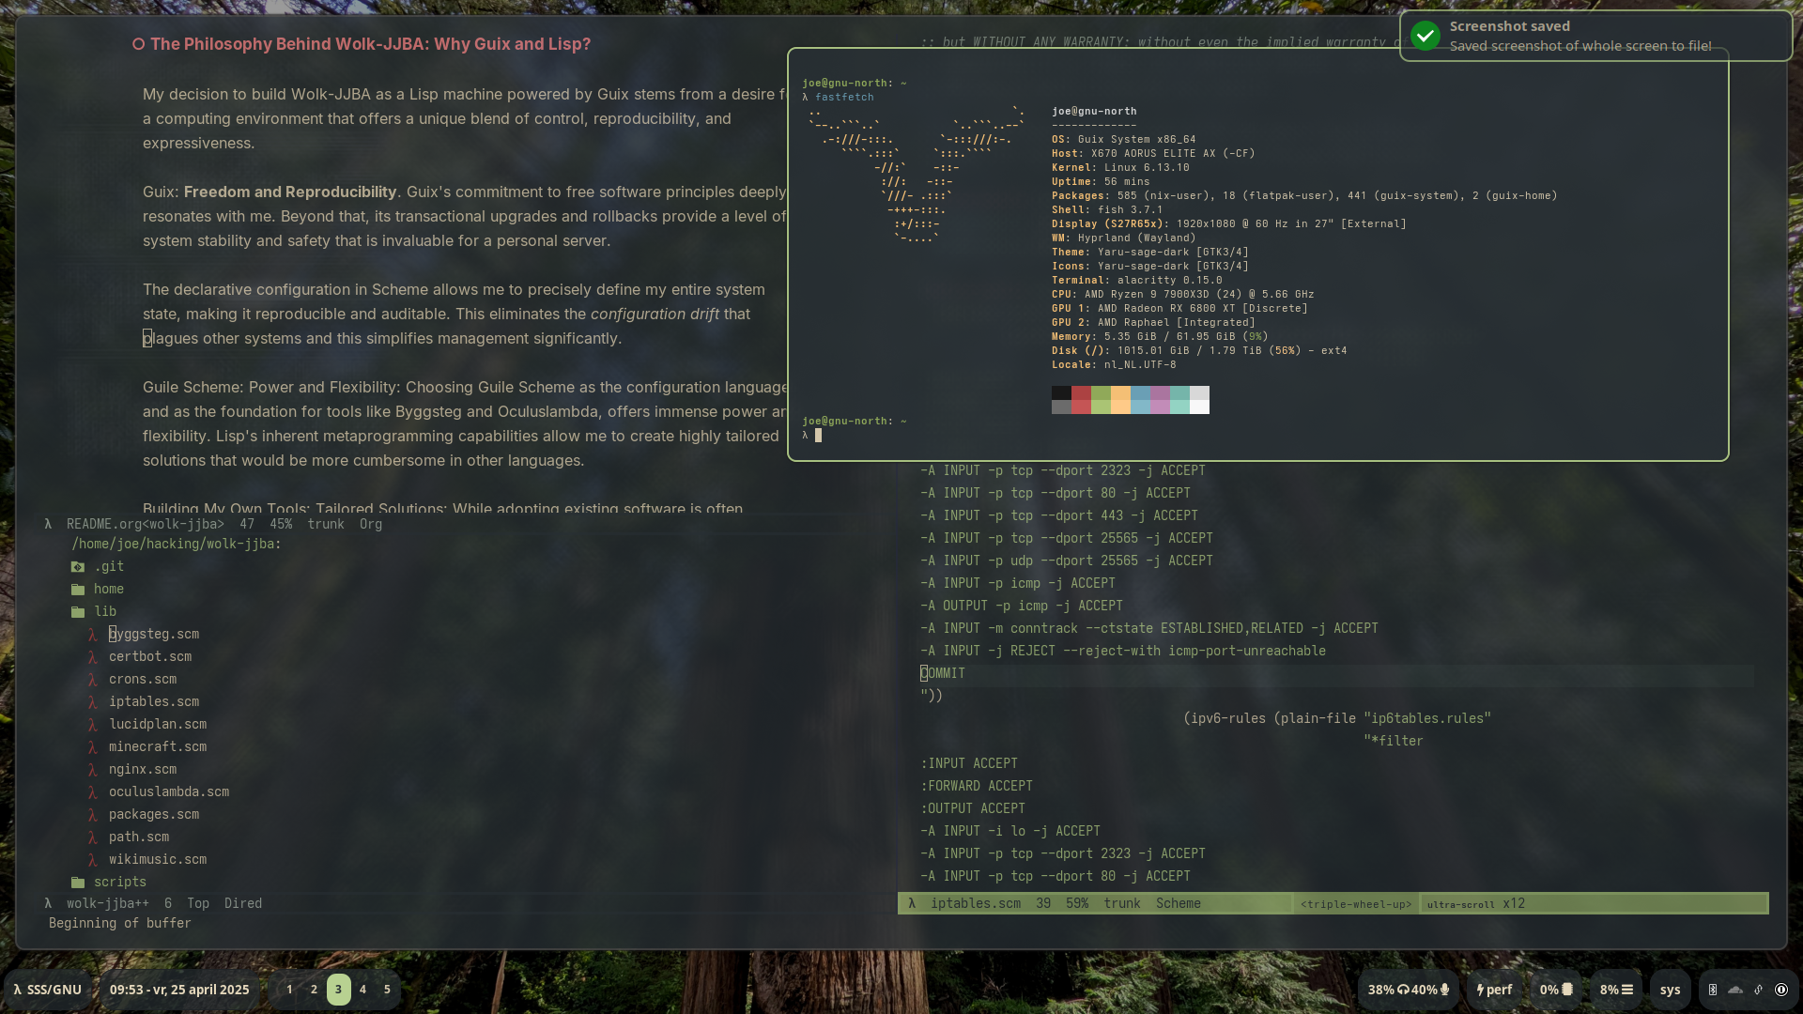The height and width of the screenshot is (1014, 1803).
Task: Click the sync arrows tray icon
Action: [1759, 990]
